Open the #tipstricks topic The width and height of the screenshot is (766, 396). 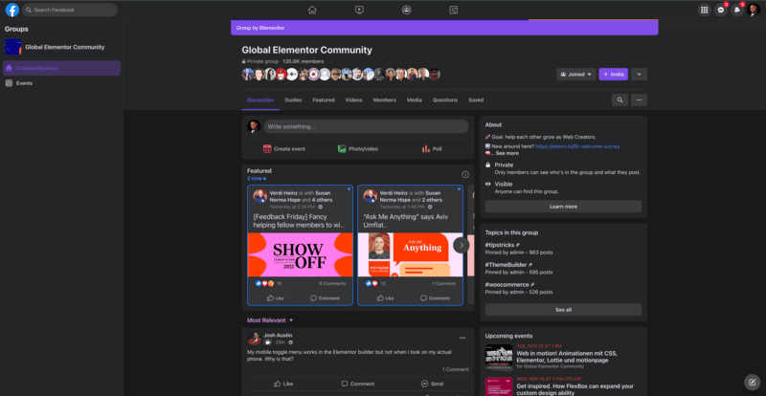click(x=499, y=245)
